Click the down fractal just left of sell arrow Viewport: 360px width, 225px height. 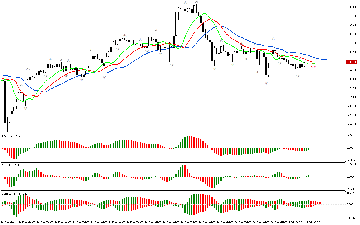[298, 76]
